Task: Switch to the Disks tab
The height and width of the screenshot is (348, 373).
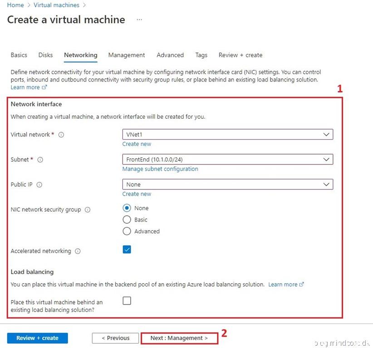Action: click(x=45, y=55)
